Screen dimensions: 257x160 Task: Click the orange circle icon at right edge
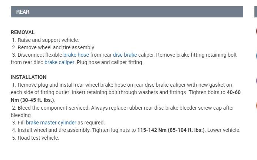256,105
